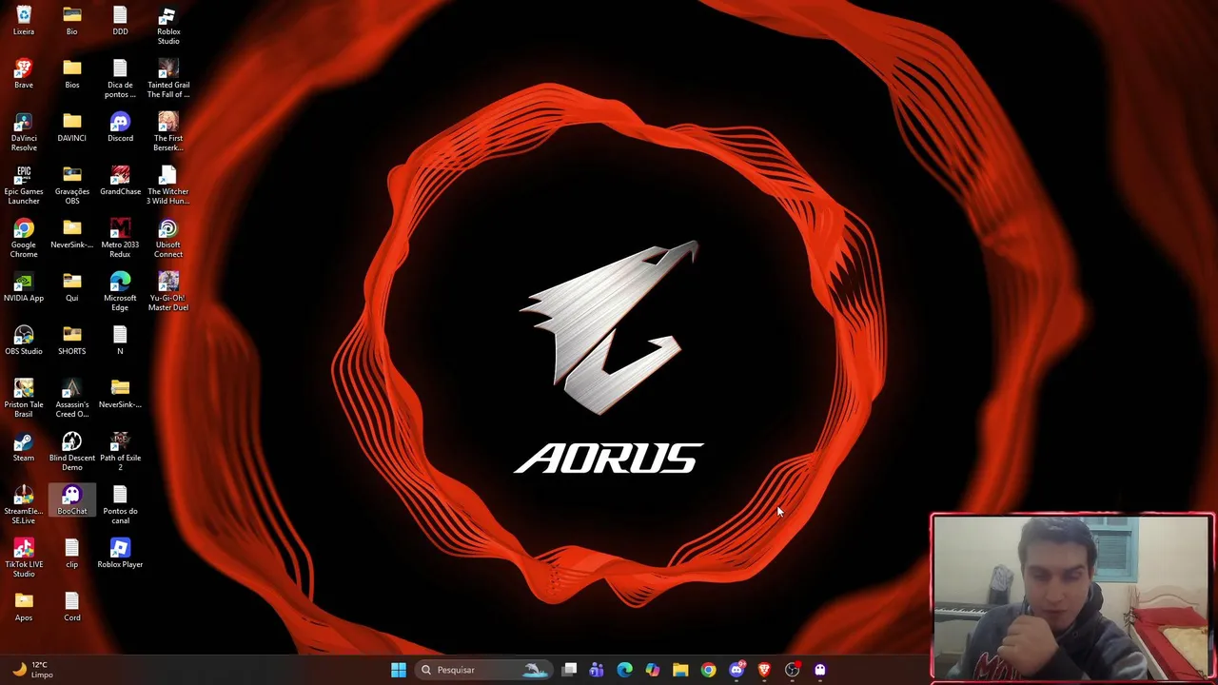Viewport: 1218px width, 685px height.
Task: Open Copilot from the taskbar
Action: pyautogui.click(x=653, y=670)
